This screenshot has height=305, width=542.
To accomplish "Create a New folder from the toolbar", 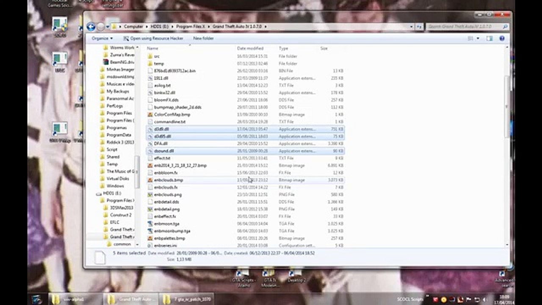I will coord(203,38).
